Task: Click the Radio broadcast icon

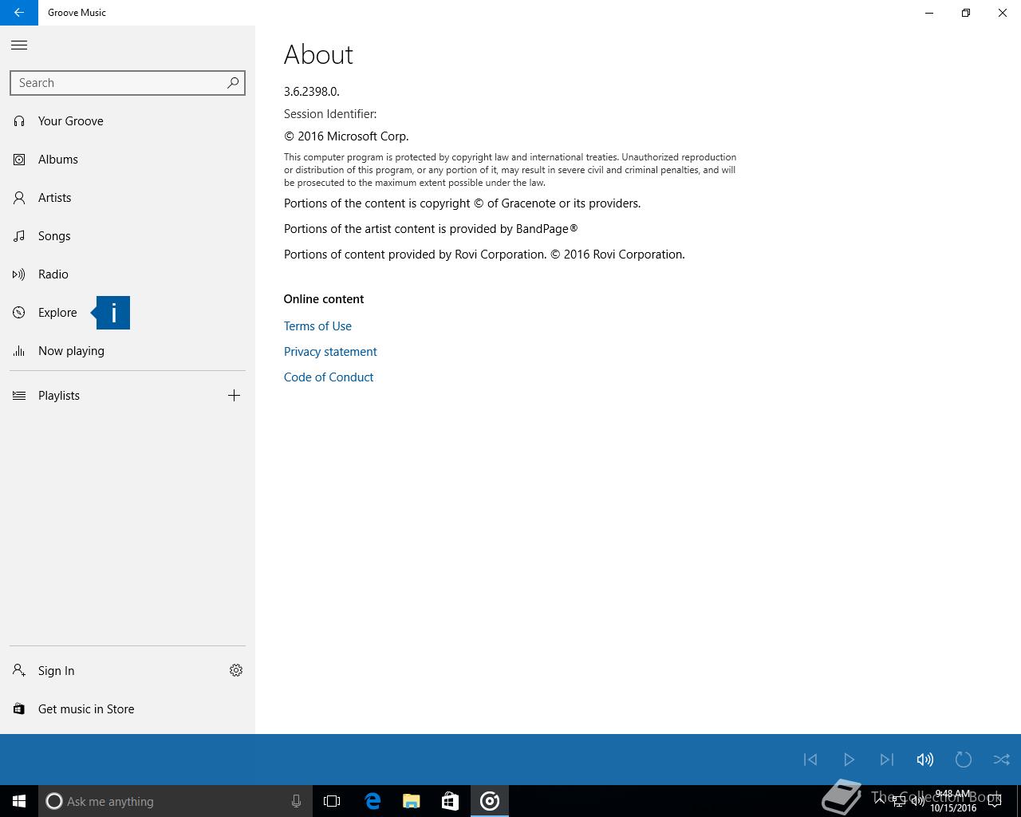Action: 19,274
